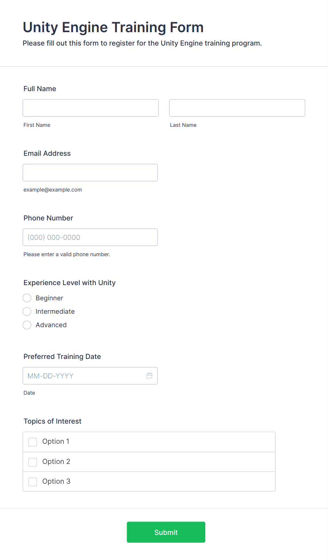Image resolution: width=328 pixels, height=560 pixels.
Task: Click the Option 2 label row
Action: [x=149, y=462]
